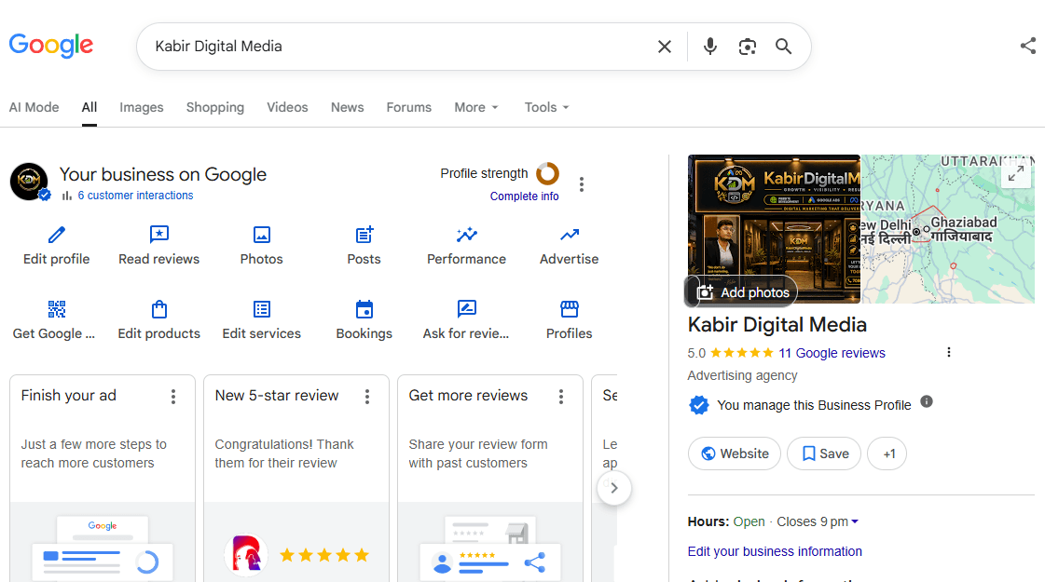Open the 11 Google reviews link

832,353
